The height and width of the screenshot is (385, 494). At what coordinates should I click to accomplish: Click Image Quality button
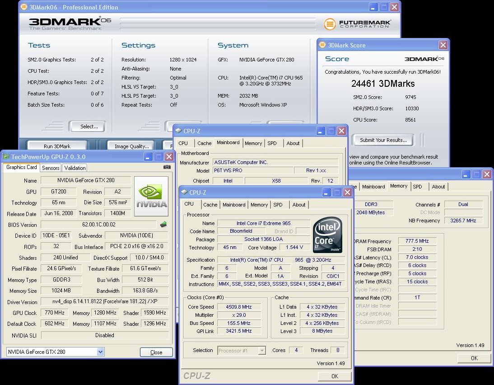point(131,146)
